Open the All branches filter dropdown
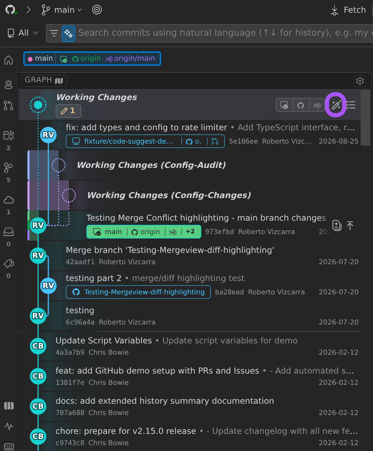Image resolution: width=373 pixels, height=451 pixels. click(x=23, y=33)
